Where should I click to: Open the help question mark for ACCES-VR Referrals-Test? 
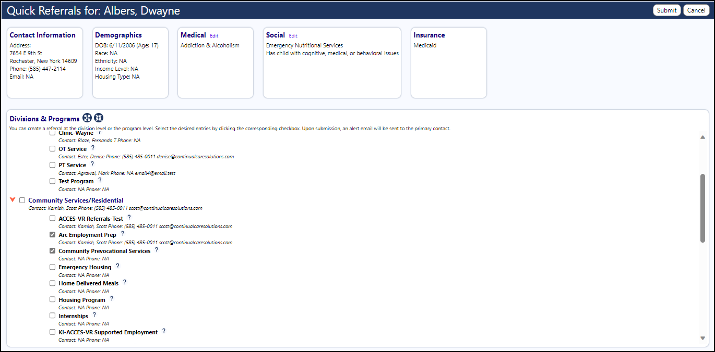click(129, 218)
